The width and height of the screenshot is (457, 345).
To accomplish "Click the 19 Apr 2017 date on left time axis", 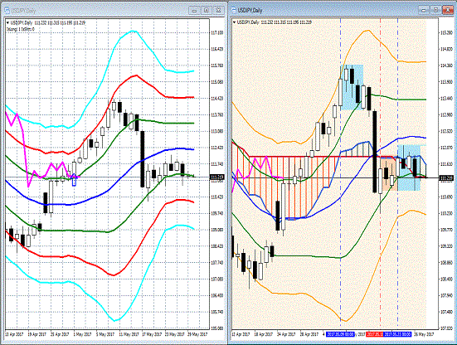I will click(37, 334).
